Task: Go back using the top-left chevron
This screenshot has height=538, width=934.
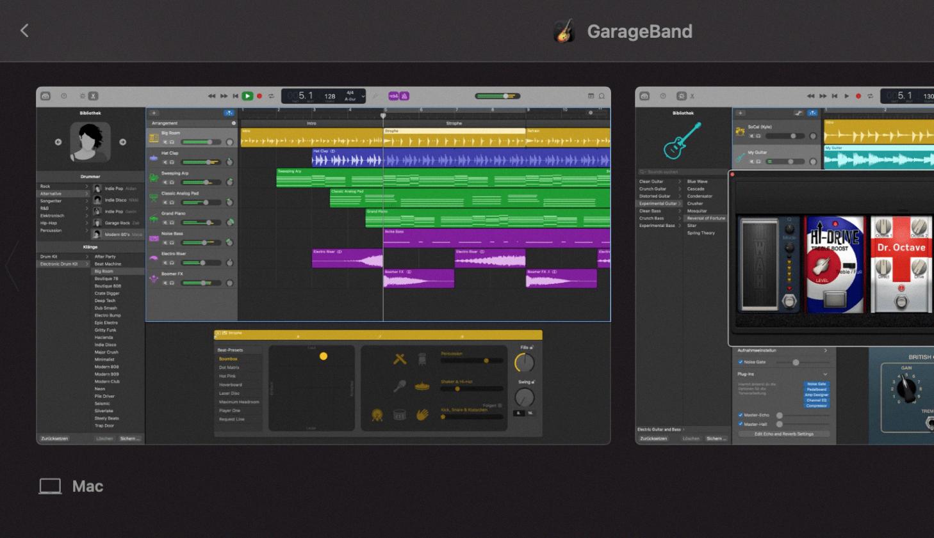Action: coord(24,30)
